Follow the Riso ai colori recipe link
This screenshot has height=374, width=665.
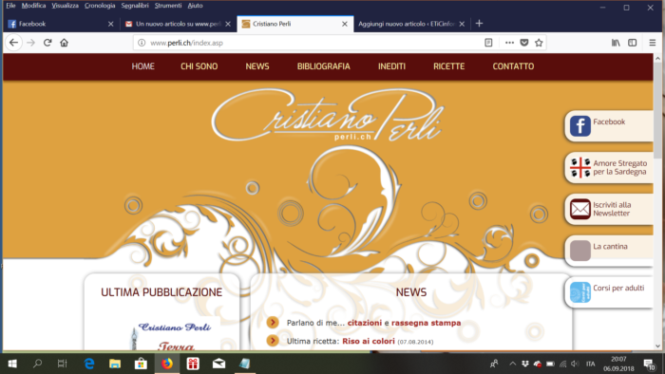(x=369, y=341)
